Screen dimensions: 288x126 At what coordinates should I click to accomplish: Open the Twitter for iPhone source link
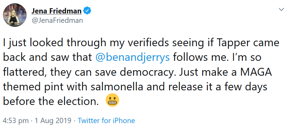pyautogui.click(x=107, y=120)
